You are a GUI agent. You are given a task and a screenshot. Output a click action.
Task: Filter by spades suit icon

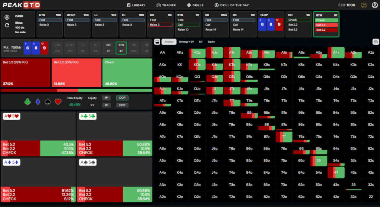coord(47,101)
